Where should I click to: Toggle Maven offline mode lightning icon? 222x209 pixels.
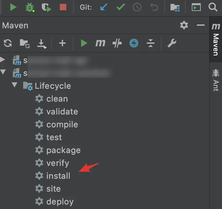(134, 43)
